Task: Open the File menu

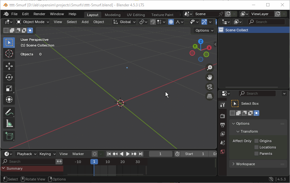Action: coord(15,14)
